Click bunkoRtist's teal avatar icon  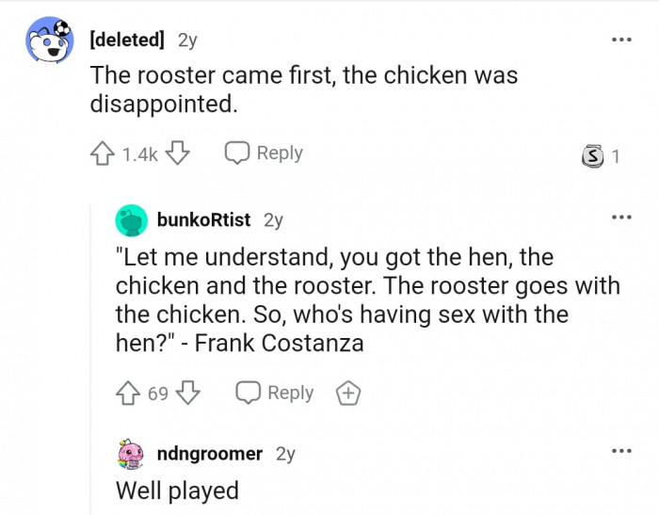(132, 220)
